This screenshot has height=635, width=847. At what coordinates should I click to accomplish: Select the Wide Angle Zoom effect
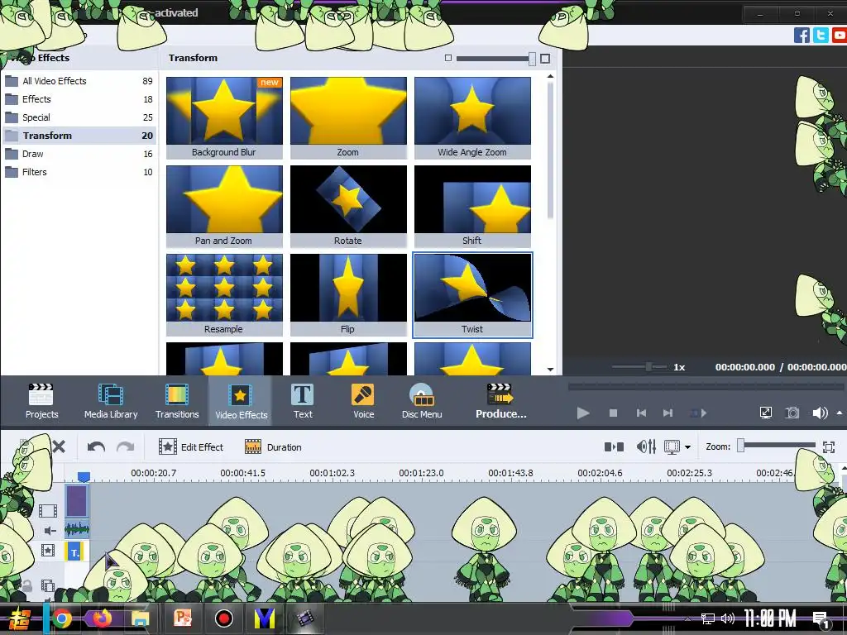pyautogui.click(x=472, y=117)
